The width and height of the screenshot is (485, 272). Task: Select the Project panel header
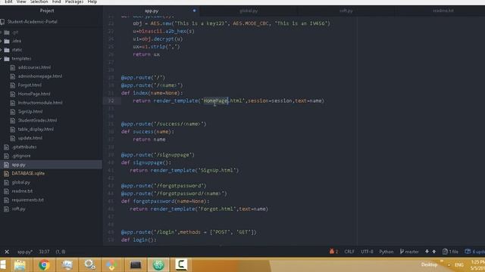click(x=47, y=11)
